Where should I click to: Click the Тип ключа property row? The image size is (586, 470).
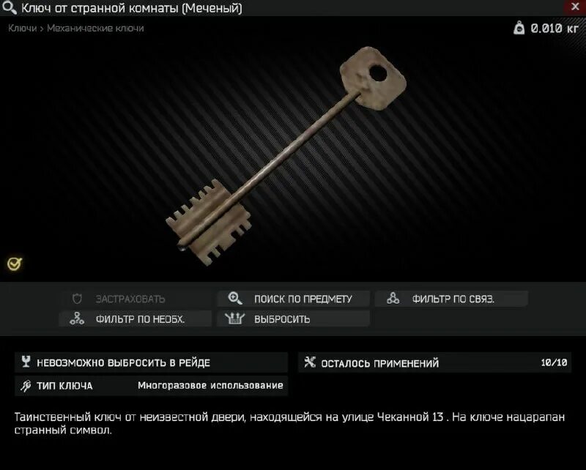152,386
